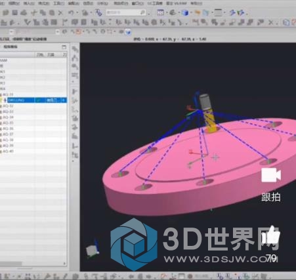
Task: Open the dropdown arrow beside the blue cube icon
Action: coord(190,13)
